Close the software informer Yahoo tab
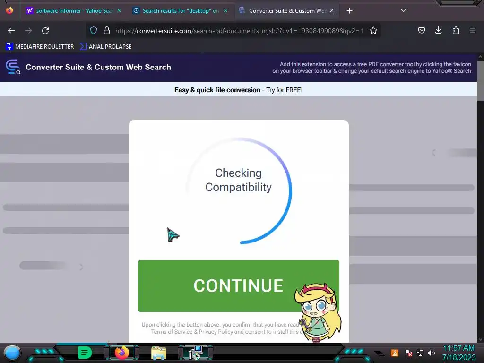This screenshot has width=484, height=363. point(119,10)
